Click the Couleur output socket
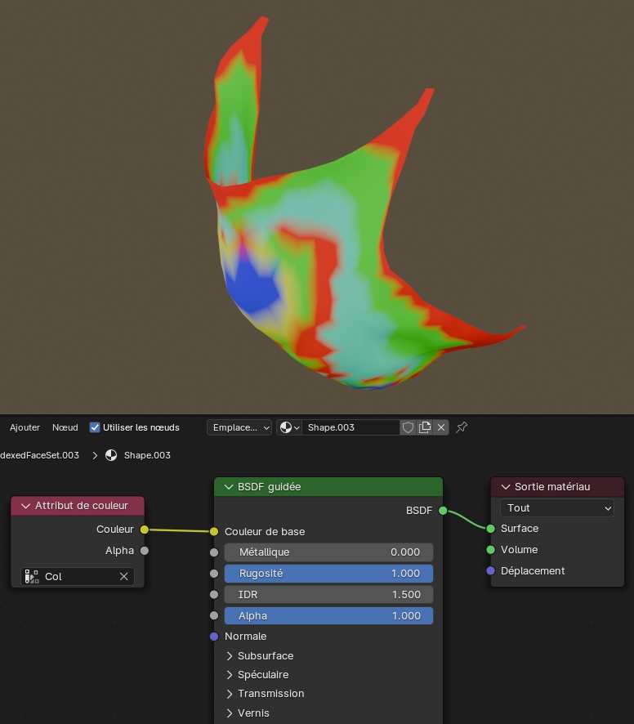Image resolution: width=634 pixels, height=724 pixels. (145, 530)
